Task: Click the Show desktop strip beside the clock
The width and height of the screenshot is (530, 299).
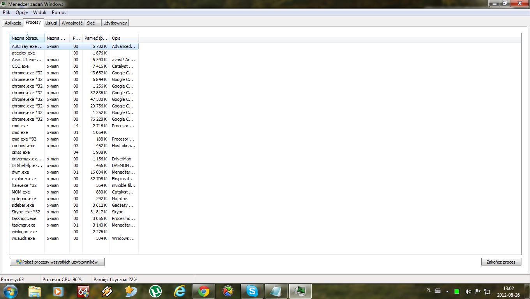Action: tap(527, 291)
